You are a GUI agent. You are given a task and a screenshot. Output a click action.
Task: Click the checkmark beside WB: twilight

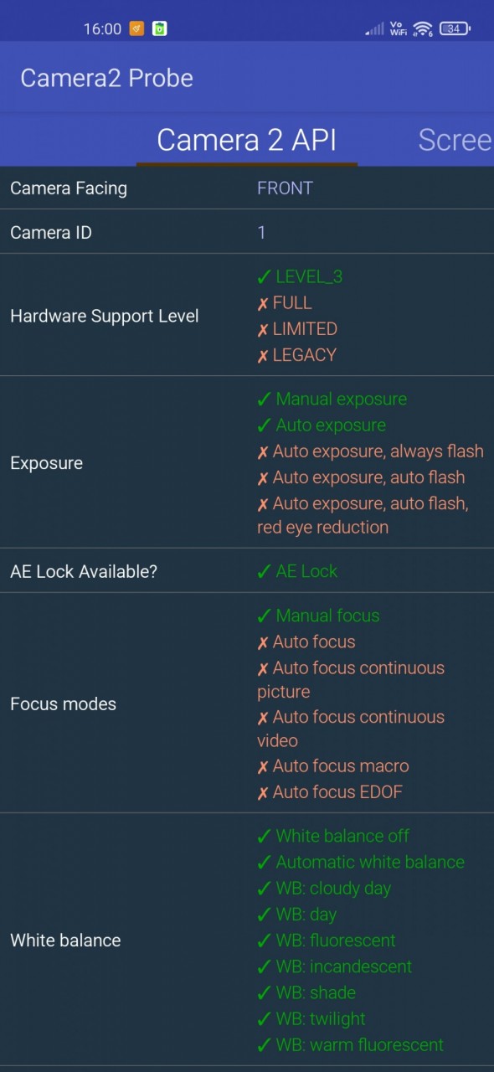click(x=264, y=1019)
